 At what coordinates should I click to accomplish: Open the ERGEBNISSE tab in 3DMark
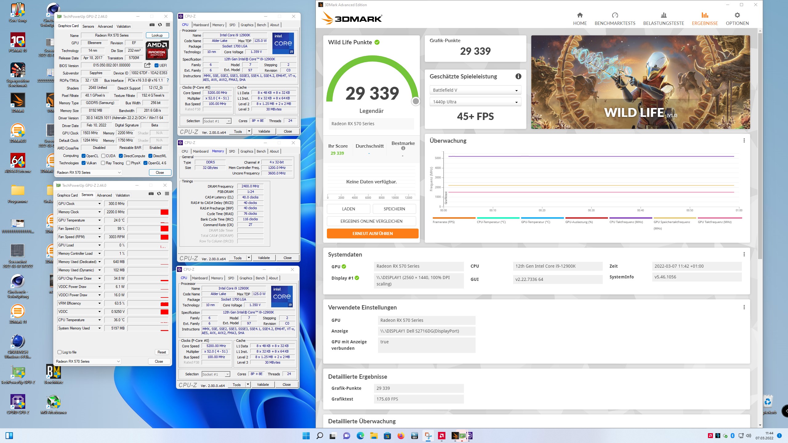point(705,19)
